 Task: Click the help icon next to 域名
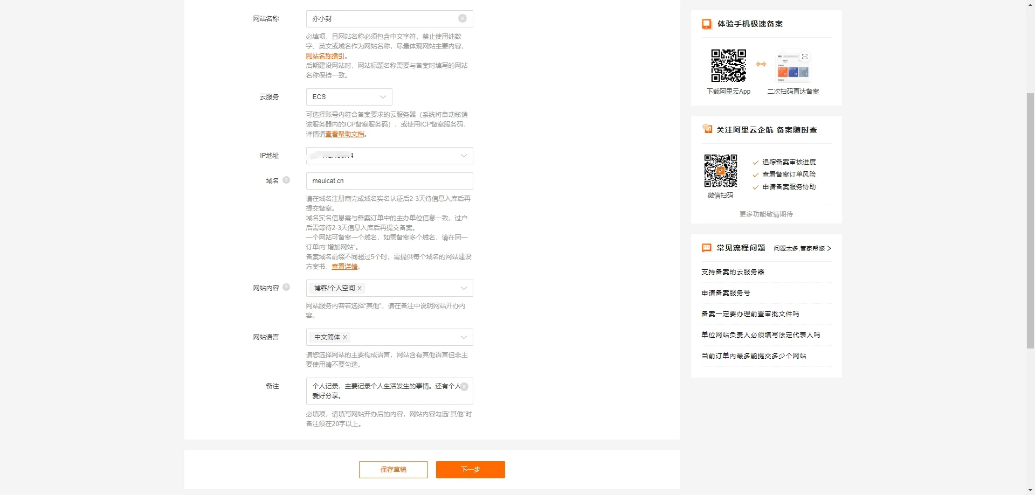tap(286, 180)
